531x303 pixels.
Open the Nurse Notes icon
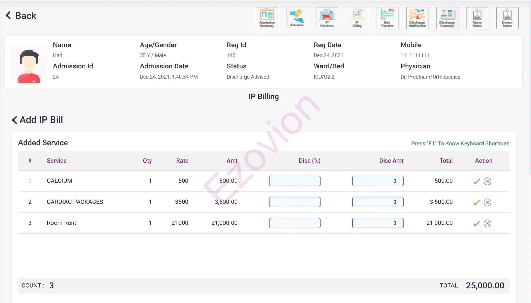coord(477,18)
